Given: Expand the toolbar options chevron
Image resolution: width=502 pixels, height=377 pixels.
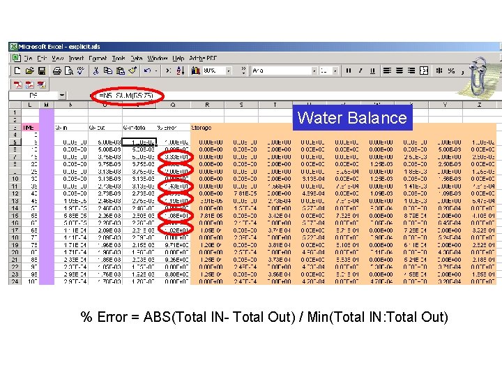Looking at the screenshot, I should [x=243, y=71].
